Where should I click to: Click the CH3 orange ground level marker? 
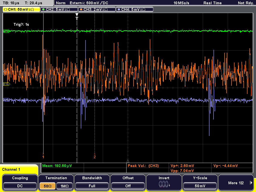pyautogui.click(x=6, y=72)
